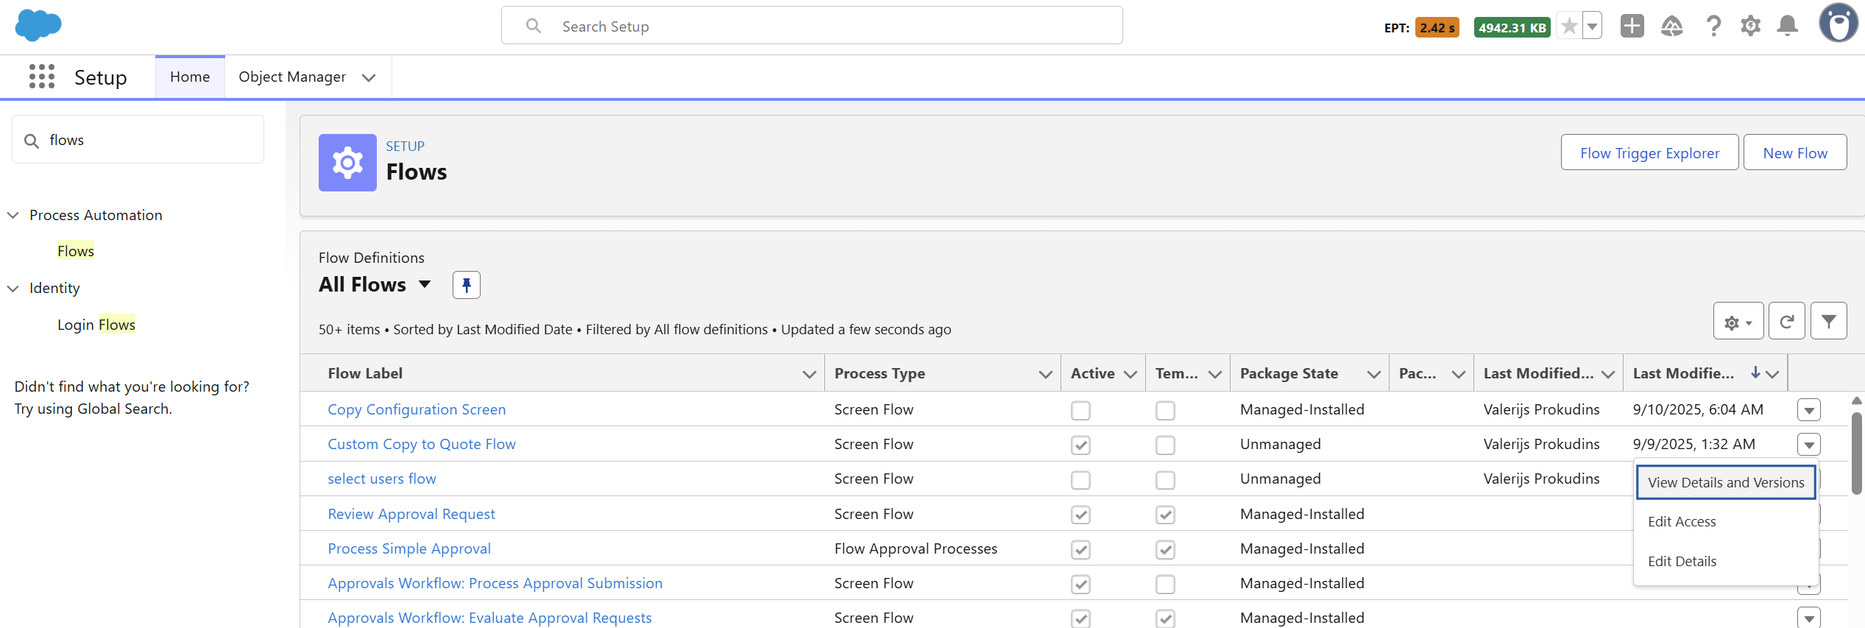Open Flow Trigger Explorer
Viewport: 1865px width, 628px height.
1649,152
